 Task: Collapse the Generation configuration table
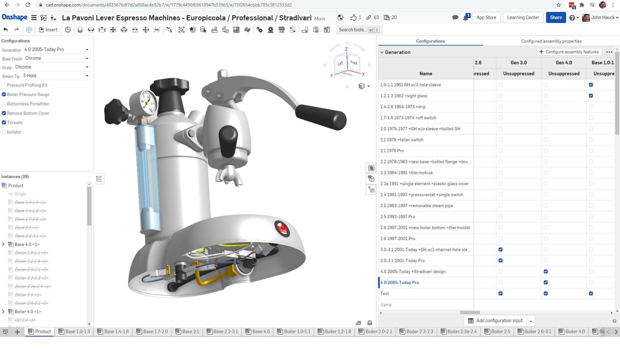pyautogui.click(x=382, y=52)
